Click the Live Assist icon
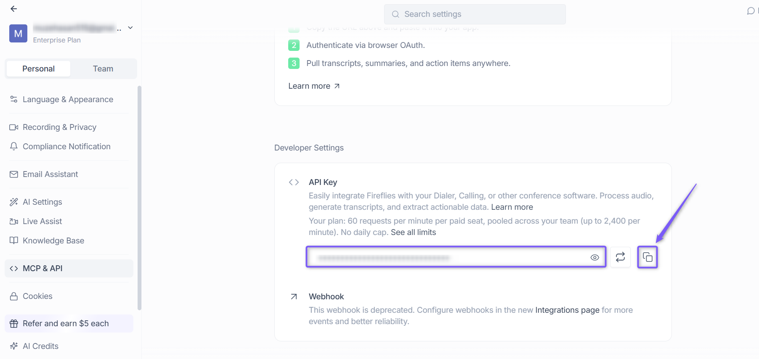Image resolution: width=759 pixels, height=359 pixels. 14,222
